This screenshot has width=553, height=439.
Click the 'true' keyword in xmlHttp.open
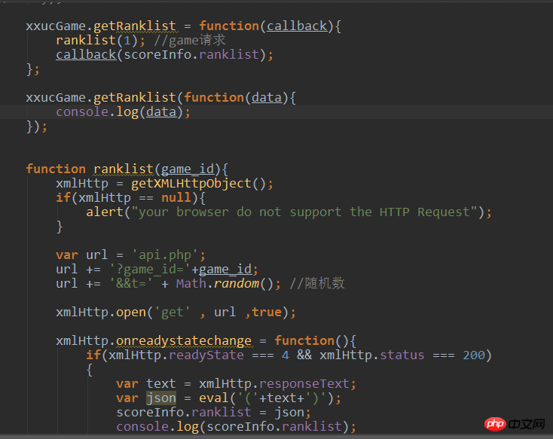coord(267,312)
